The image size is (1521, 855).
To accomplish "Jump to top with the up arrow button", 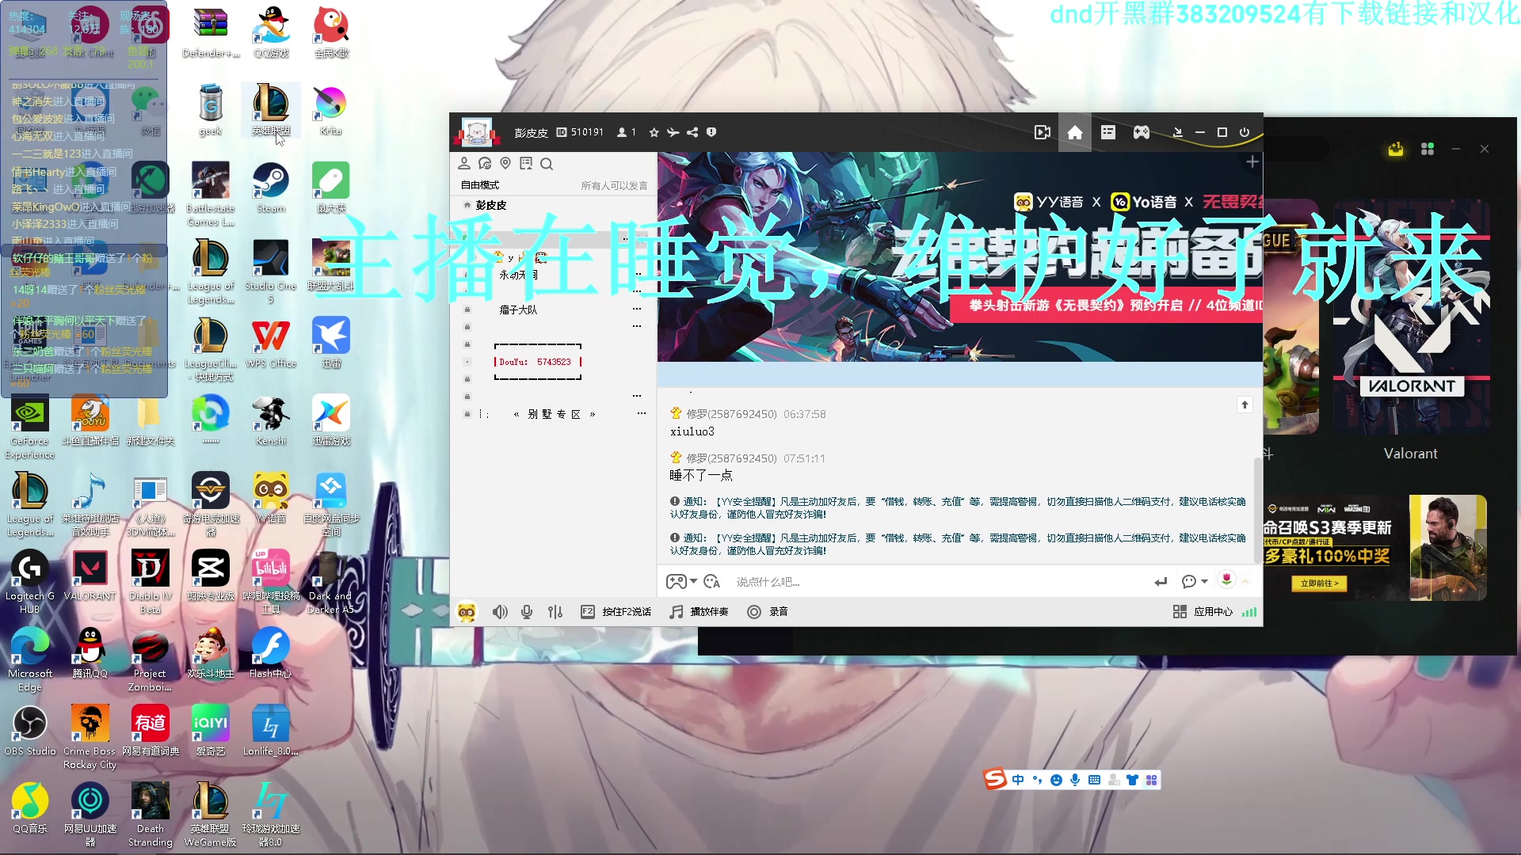I will click(x=1245, y=405).
